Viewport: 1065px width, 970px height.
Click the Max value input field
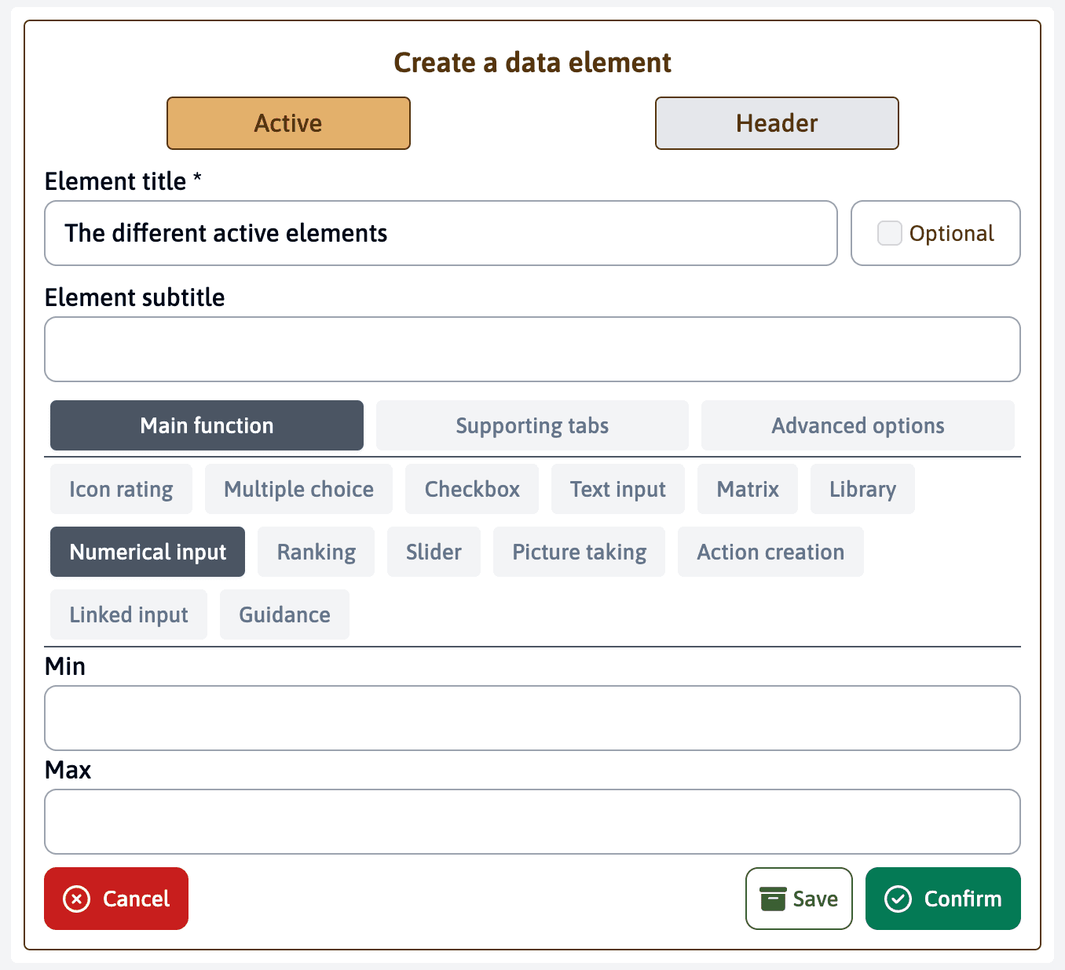click(x=532, y=822)
